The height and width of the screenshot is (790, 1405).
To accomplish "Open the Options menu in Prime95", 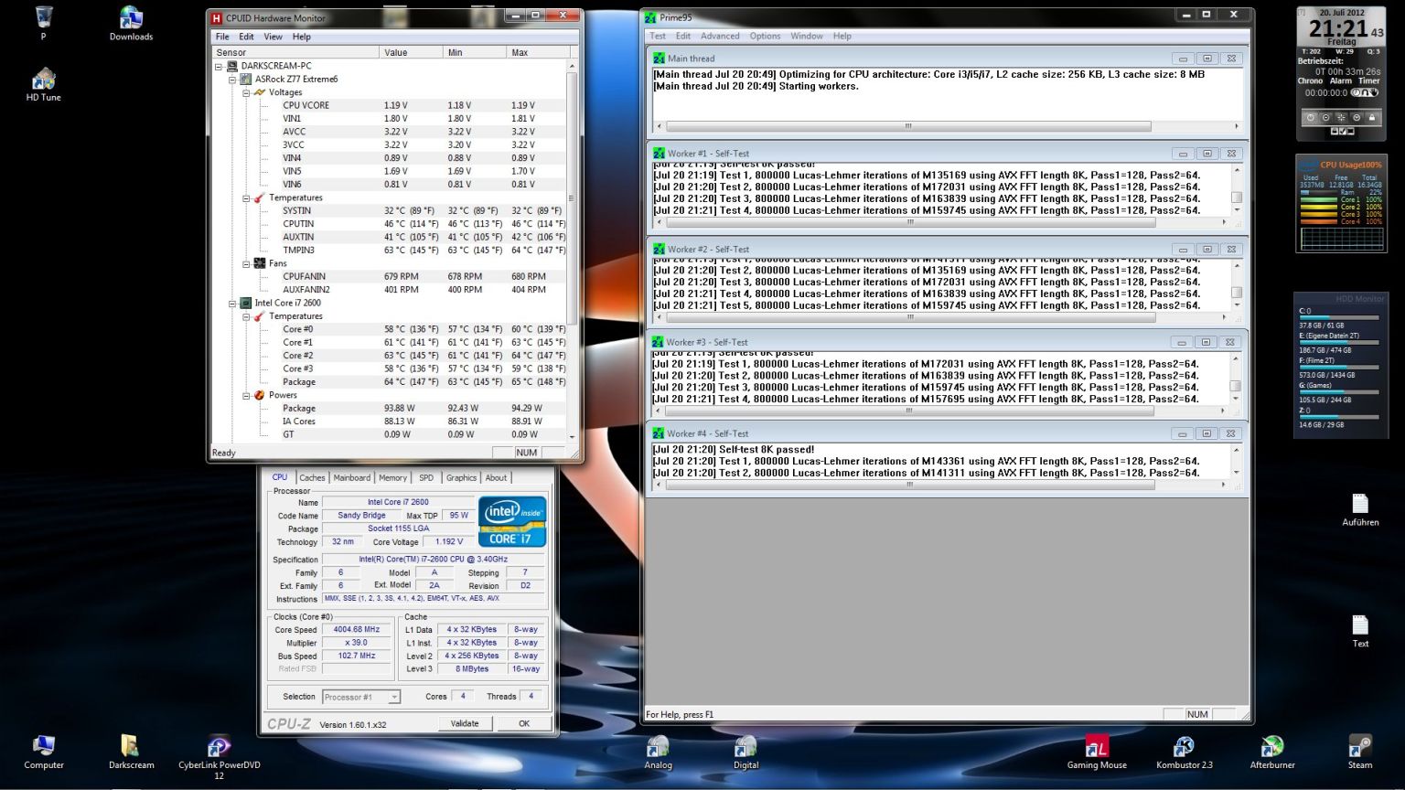I will (765, 37).
